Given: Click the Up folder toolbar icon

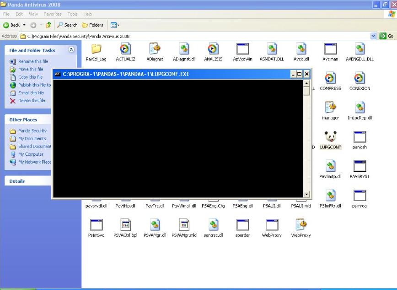Looking at the screenshot, I should [x=48, y=25].
